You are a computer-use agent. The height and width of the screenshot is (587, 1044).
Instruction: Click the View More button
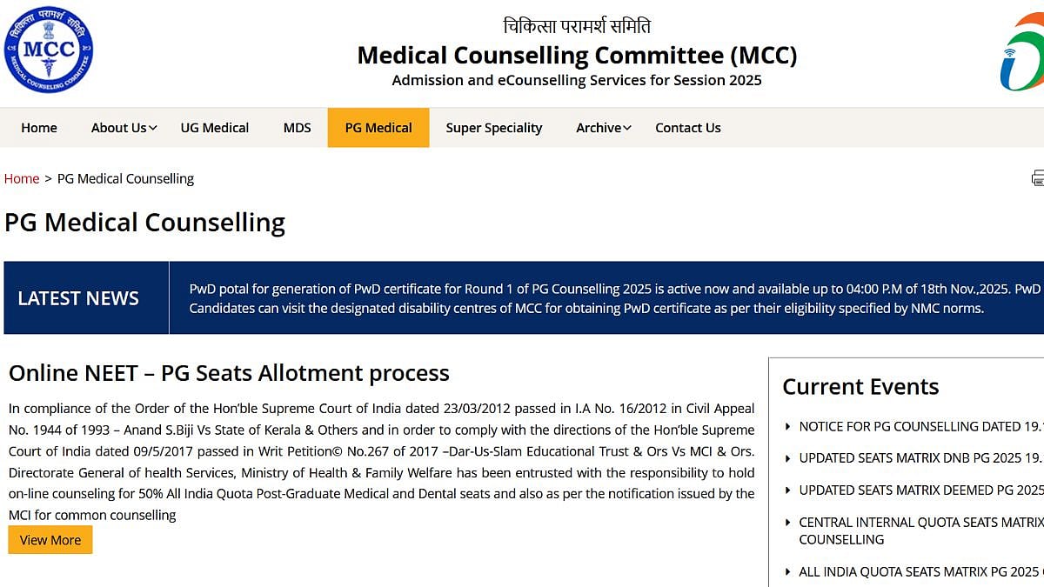[50, 539]
